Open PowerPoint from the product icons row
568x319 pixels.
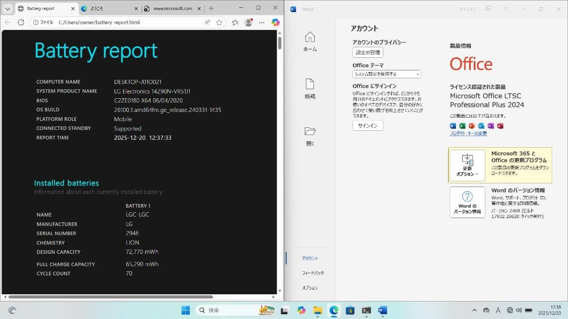(472, 126)
